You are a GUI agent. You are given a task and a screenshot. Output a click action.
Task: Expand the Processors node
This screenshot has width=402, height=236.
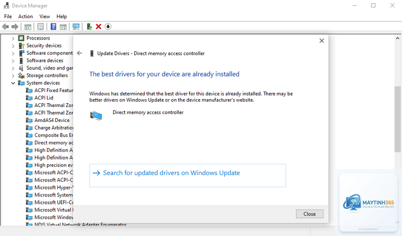point(13,39)
